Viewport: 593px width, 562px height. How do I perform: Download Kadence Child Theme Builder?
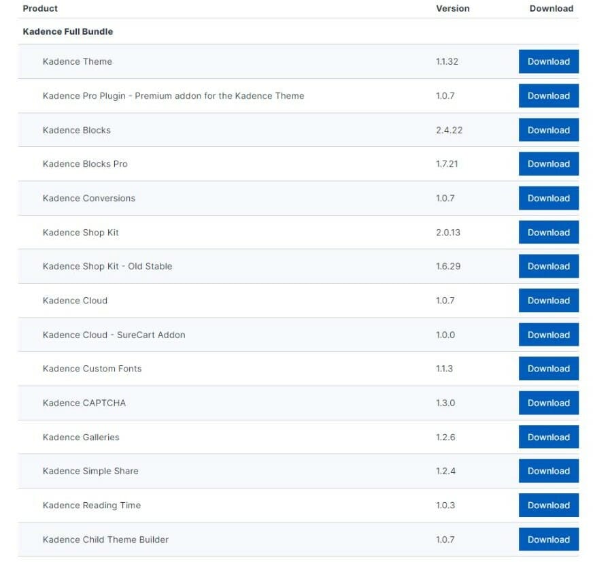(x=548, y=540)
